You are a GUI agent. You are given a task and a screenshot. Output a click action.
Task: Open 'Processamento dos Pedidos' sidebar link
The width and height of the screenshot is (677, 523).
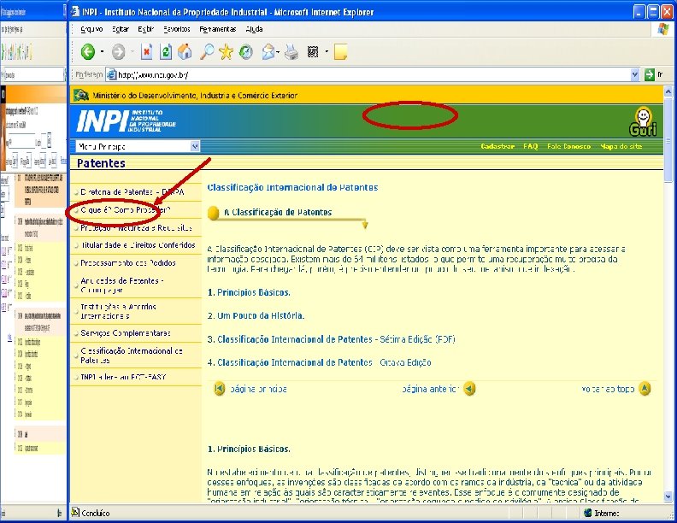[x=128, y=263]
